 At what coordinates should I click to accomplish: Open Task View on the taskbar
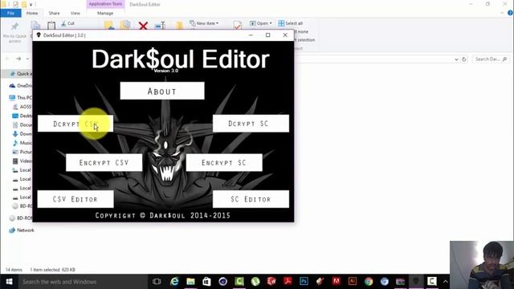coord(157,282)
